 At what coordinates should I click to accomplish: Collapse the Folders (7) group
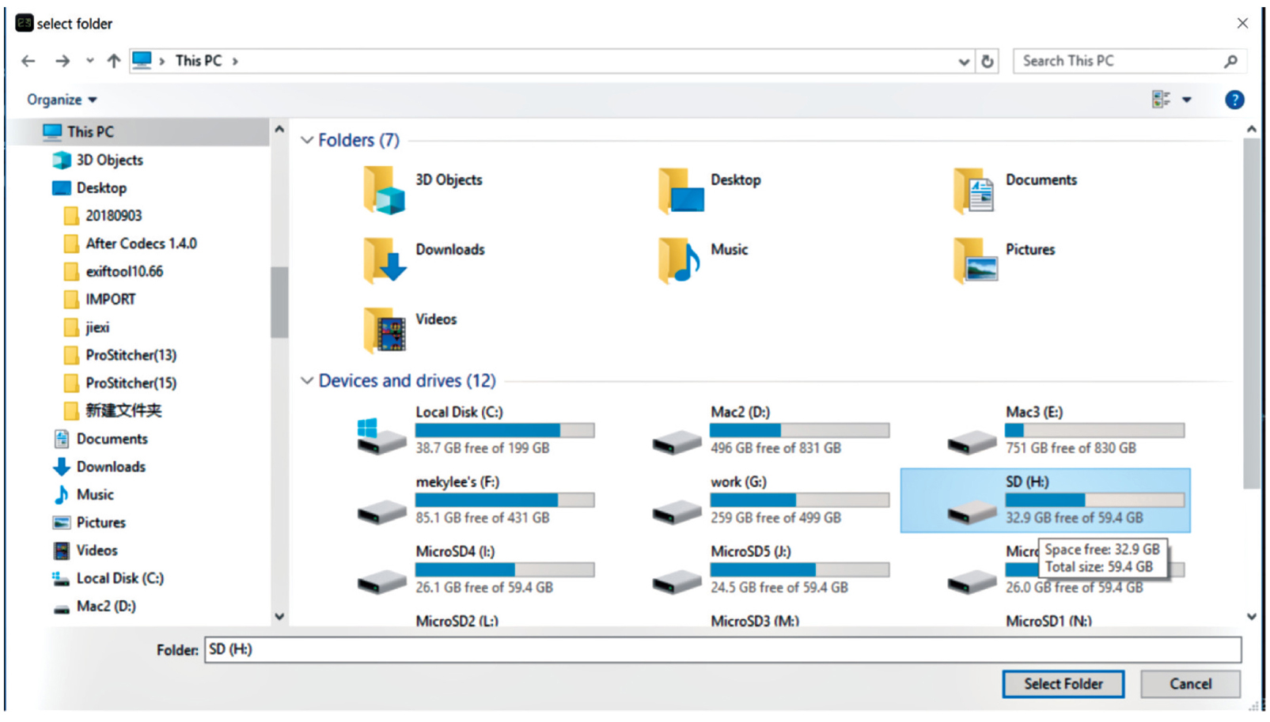click(x=307, y=140)
